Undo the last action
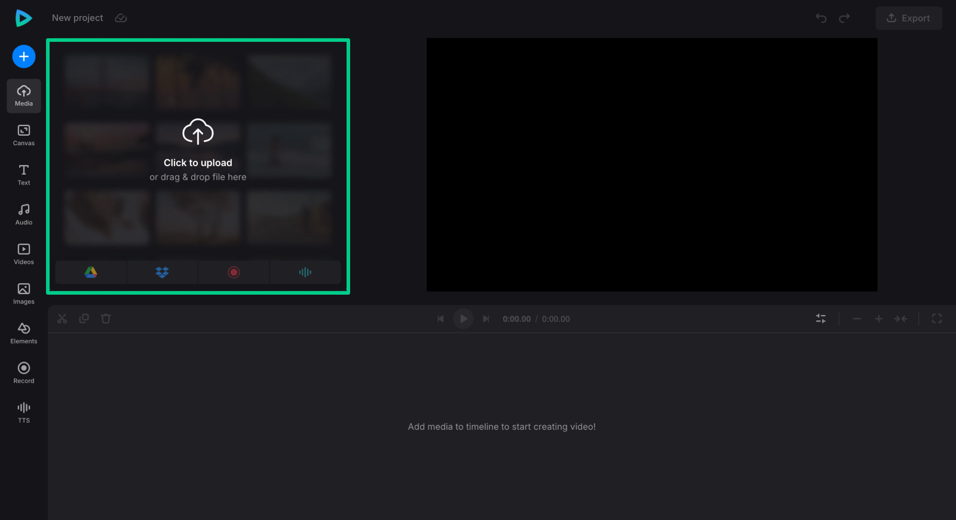Screen dimensions: 956x520 coord(821,18)
